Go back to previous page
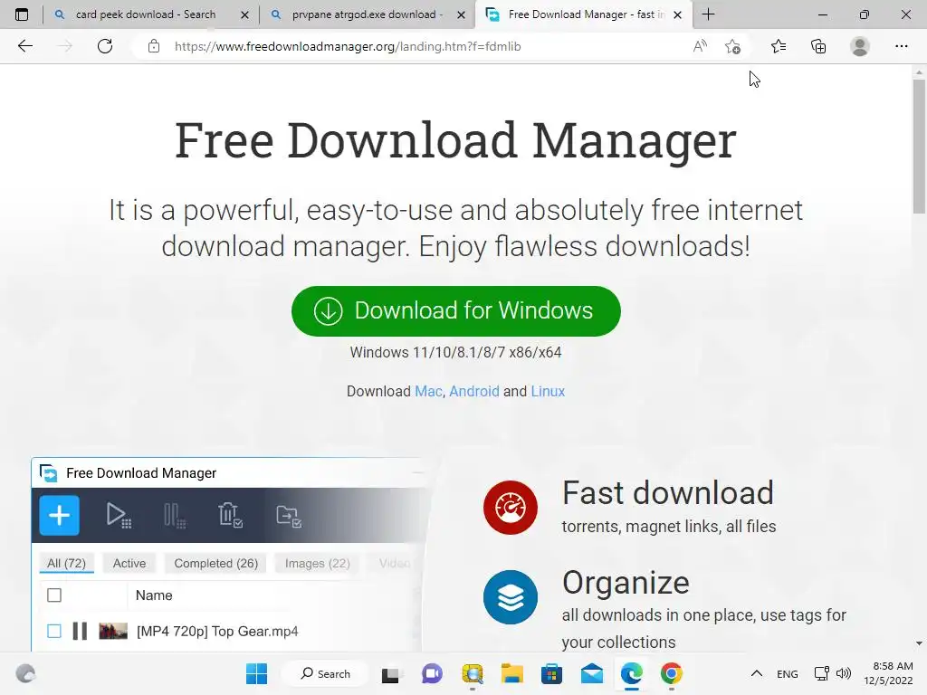 pyautogui.click(x=24, y=46)
